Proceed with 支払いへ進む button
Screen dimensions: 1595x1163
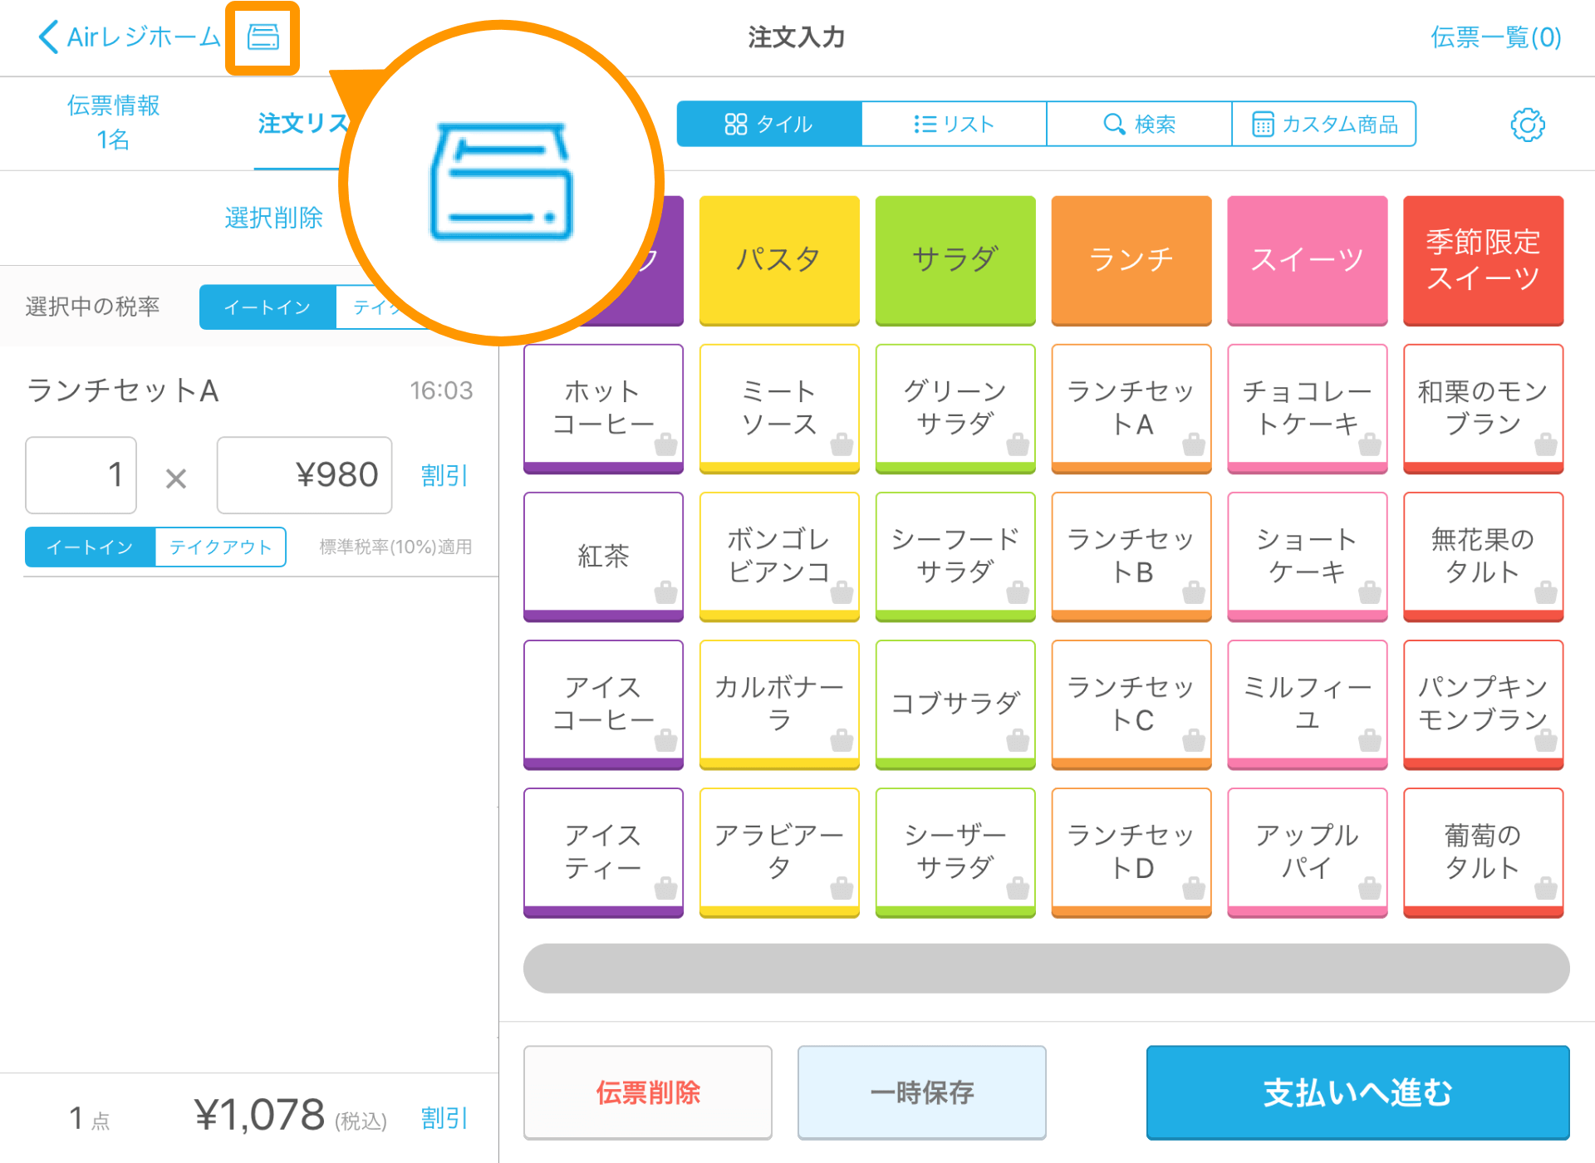[x=1358, y=1092]
